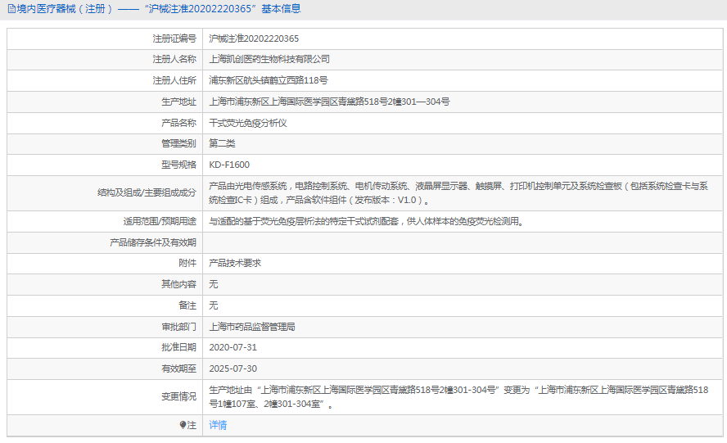
Task: Click approval date 2020-07-31
Action: click(233, 347)
